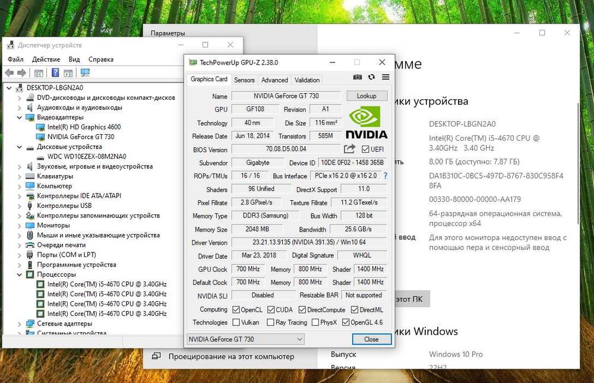Select the Программные устройства row
This screenshot has width=594, height=383.
[x=77, y=265]
